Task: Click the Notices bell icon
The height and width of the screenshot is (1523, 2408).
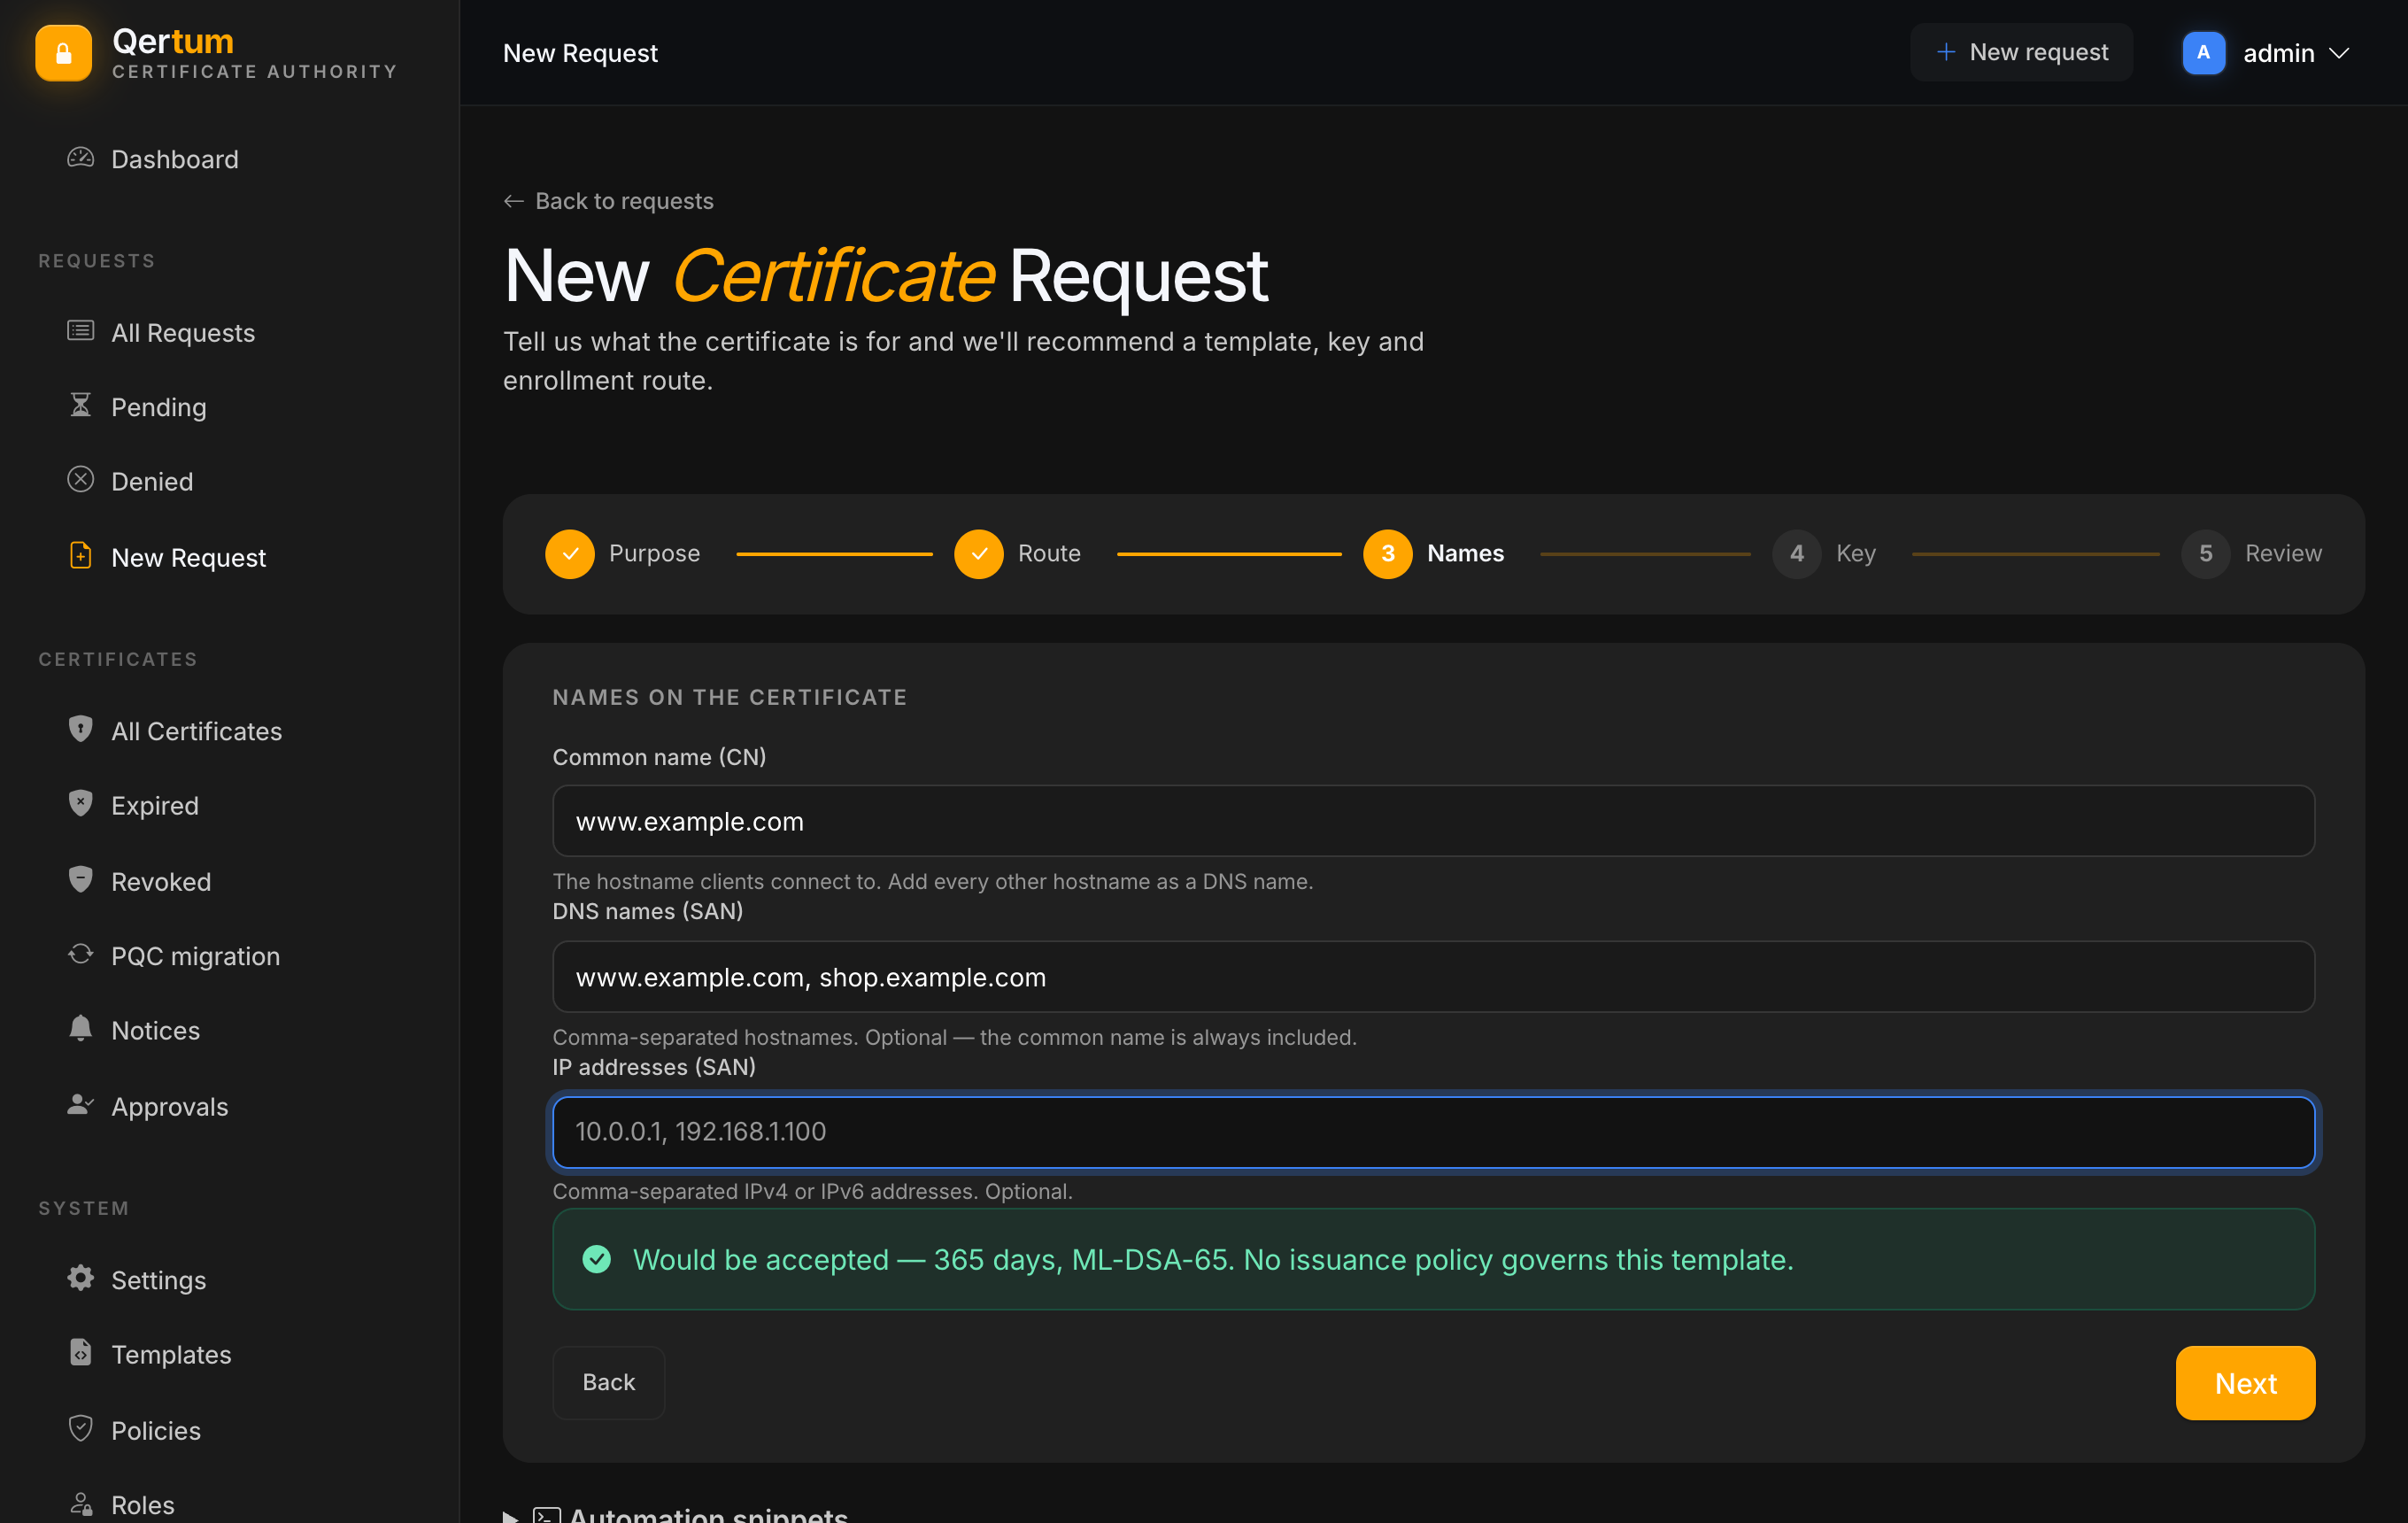Action: tap(80, 1028)
